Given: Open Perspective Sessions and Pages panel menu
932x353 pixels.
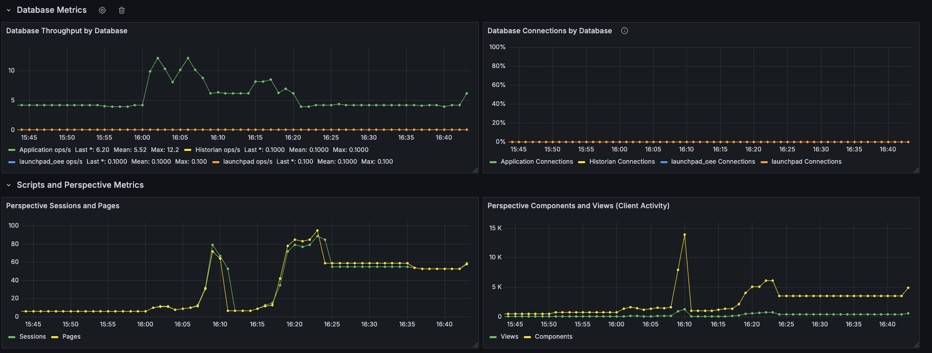Looking at the screenshot, I should click(62, 206).
